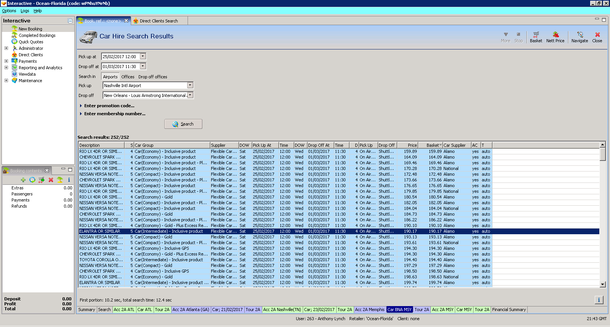Select the Airports search-in option

tap(110, 77)
